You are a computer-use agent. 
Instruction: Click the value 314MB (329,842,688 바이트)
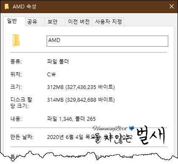click(81, 100)
